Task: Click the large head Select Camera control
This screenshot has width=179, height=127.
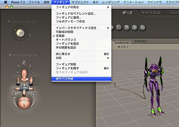Action: (24, 75)
